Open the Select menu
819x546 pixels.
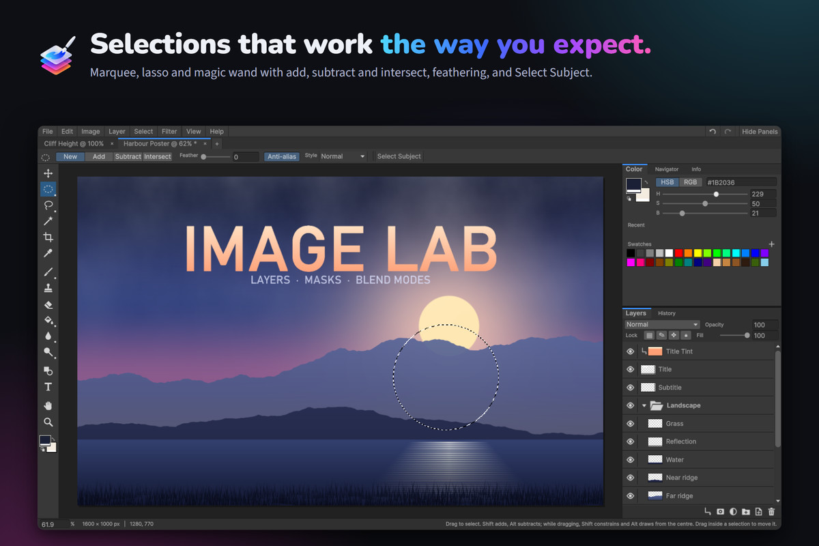pos(143,132)
